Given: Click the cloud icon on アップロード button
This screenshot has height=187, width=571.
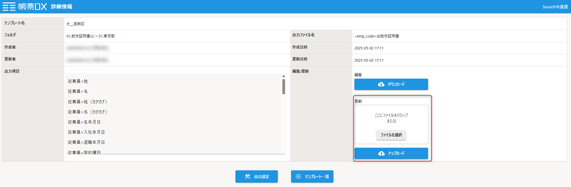Looking at the screenshot, I should [381, 153].
